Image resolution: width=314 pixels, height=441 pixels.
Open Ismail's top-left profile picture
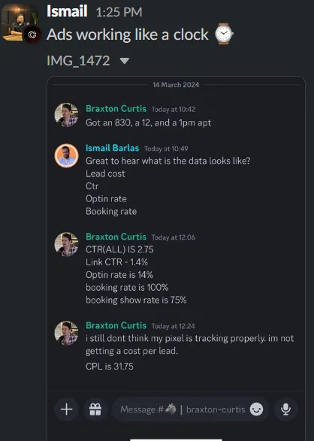click(x=20, y=23)
